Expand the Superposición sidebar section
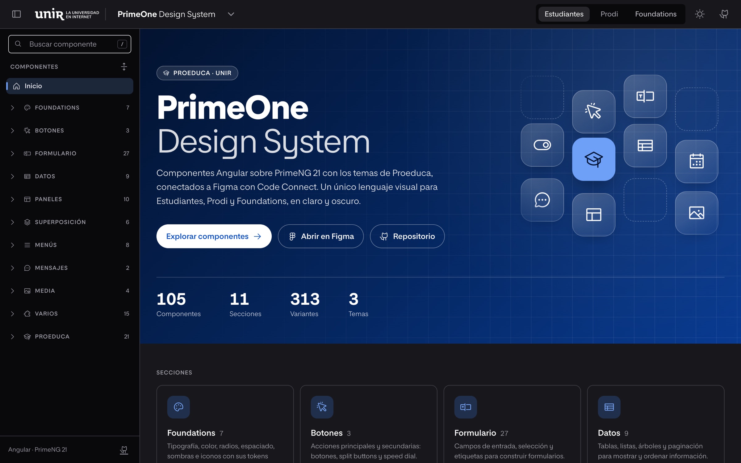 pyautogui.click(x=70, y=222)
